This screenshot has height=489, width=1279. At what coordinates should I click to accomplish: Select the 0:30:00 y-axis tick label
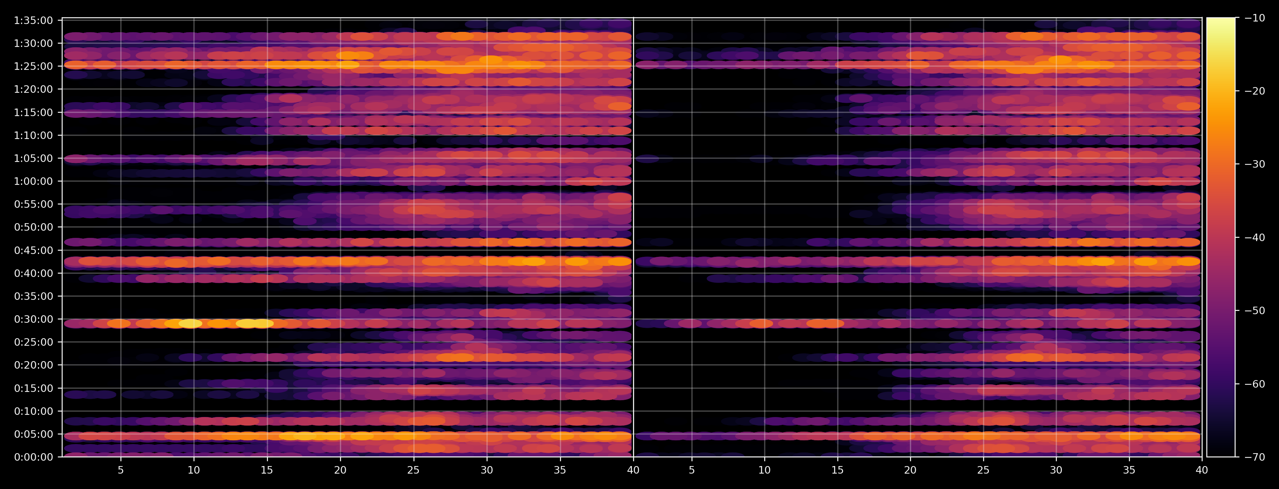(33, 319)
